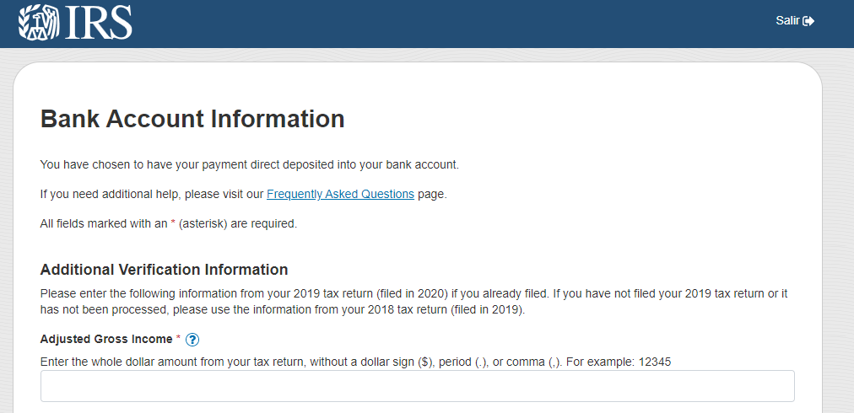Image resolution: width=854 pixels, height=413 pixels.
Task: Click the example value 12345
Action: (x=655, y=362)
